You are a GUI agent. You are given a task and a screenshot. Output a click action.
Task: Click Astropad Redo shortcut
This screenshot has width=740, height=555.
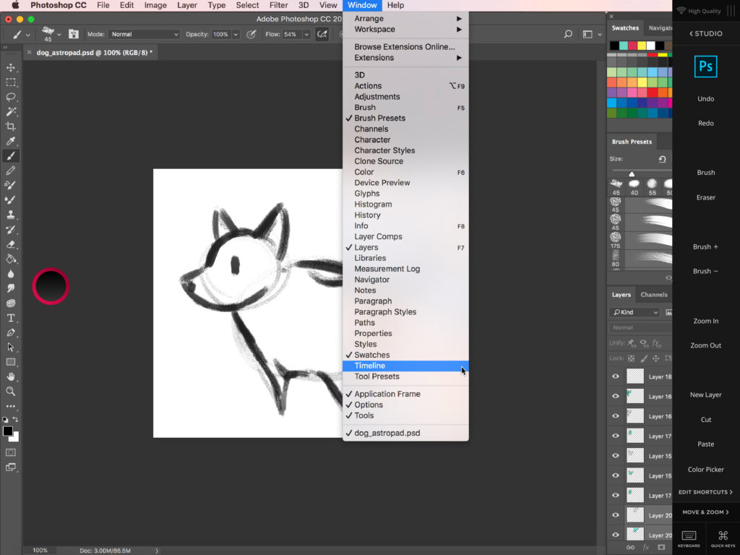tap(705, 123)
